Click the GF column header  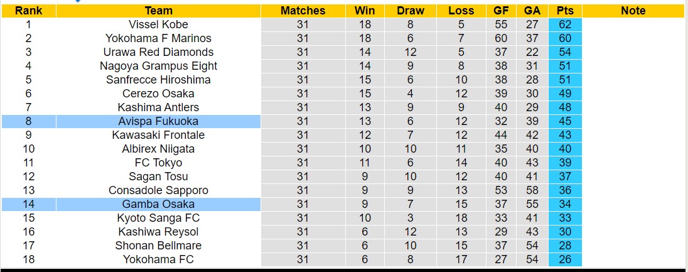tap(500, 11)
